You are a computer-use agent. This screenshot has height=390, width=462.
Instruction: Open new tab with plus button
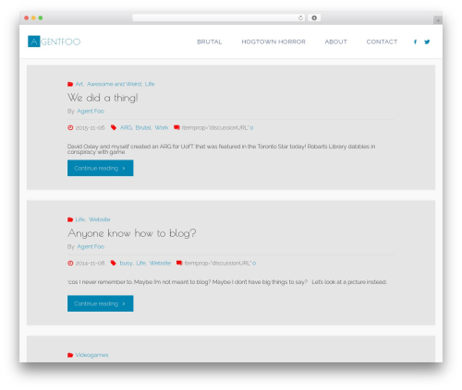coord(438,20)
